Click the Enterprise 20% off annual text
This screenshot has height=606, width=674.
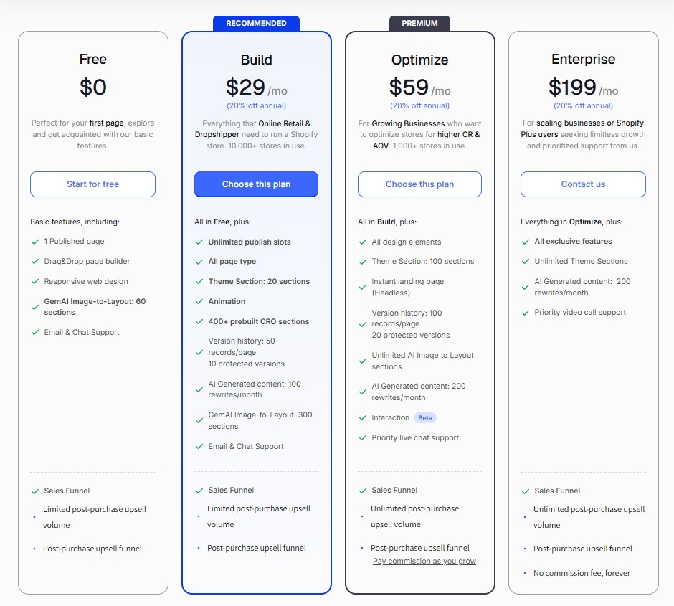pos(584,105)
